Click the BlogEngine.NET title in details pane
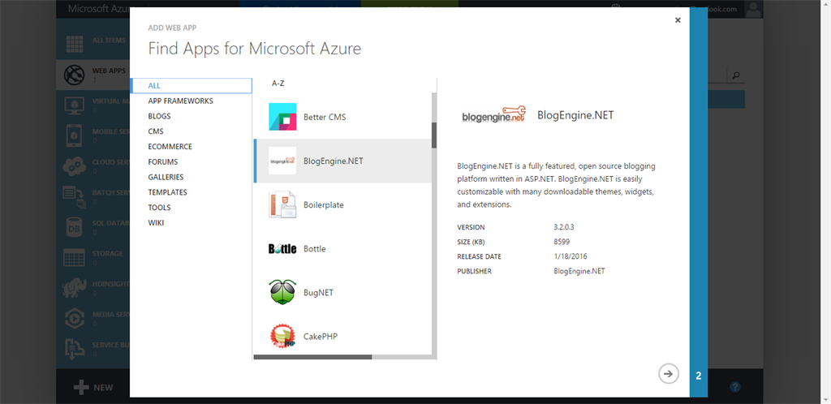The height and width of the screenshot is (404, 831). pos(575,115)
